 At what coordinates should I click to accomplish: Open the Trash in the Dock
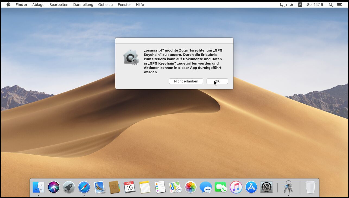click(310, 187)
